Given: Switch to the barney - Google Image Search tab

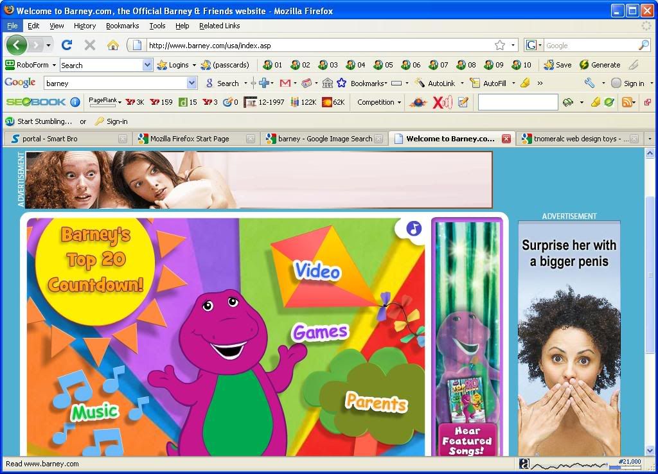Looking at the screenshot, I should (x=324, y=139).
